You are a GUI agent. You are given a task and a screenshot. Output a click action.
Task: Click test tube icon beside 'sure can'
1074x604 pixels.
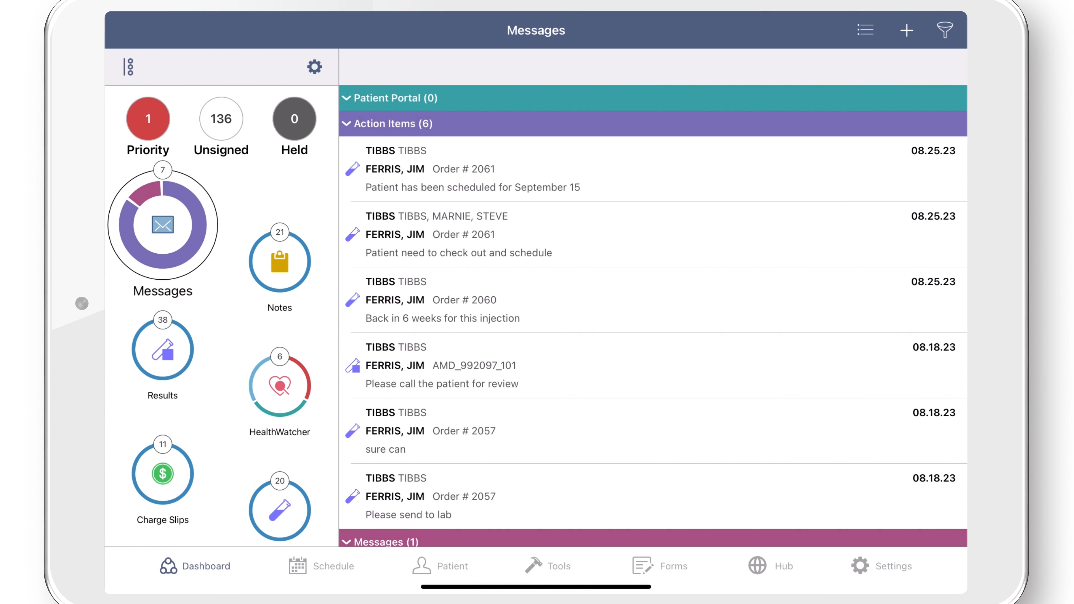point(352,431)
